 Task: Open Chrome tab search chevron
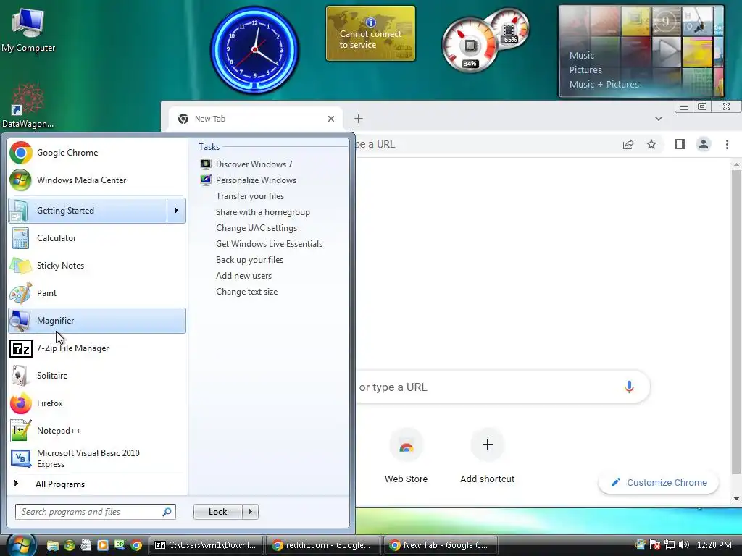[658, 119]
